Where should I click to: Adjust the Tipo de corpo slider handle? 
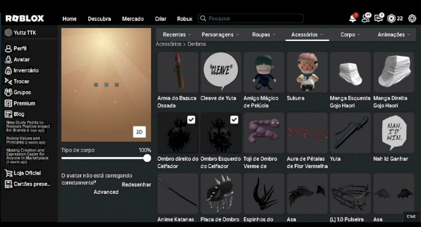coord(147,158)
